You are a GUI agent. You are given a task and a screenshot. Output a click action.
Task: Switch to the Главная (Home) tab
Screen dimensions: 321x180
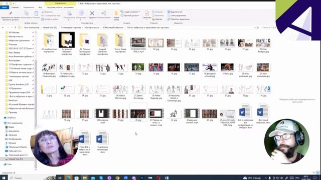point(15,7)
